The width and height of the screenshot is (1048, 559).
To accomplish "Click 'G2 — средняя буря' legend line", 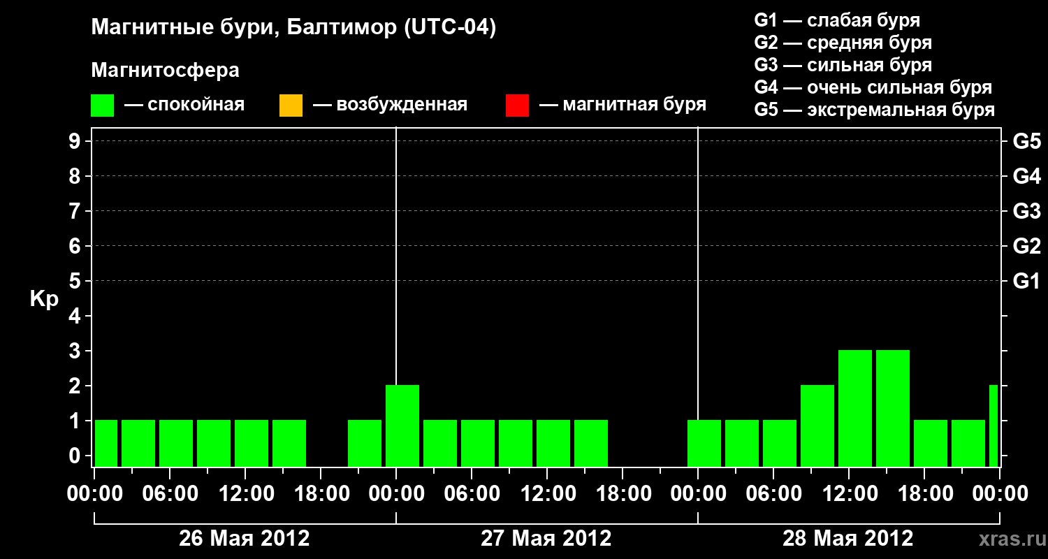I will (843, 43).
